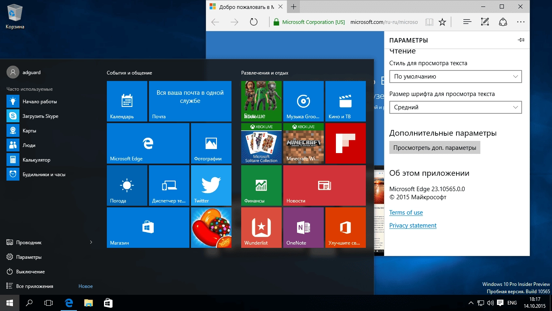Open the Get Office tile (Улучшите св...)
The width and height of the screenshot is (552, 311).
(346, 228)
